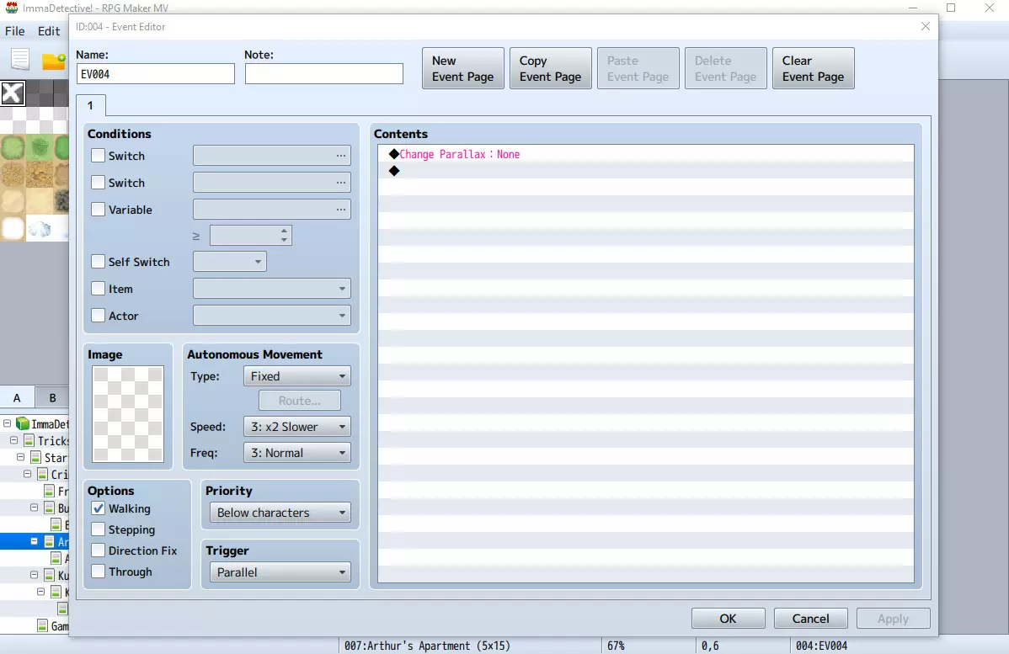The image size is (1009, 654).
Task: Open the File menu
Action: pos(15,31)
